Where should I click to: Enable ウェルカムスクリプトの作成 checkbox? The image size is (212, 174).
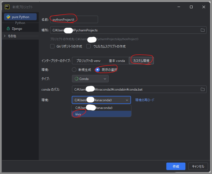coord(88,46)
